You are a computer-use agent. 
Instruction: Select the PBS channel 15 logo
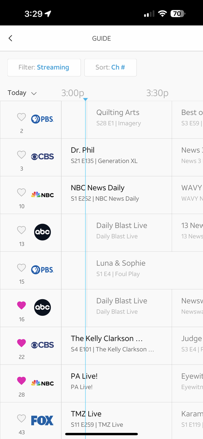coord(42,270)
